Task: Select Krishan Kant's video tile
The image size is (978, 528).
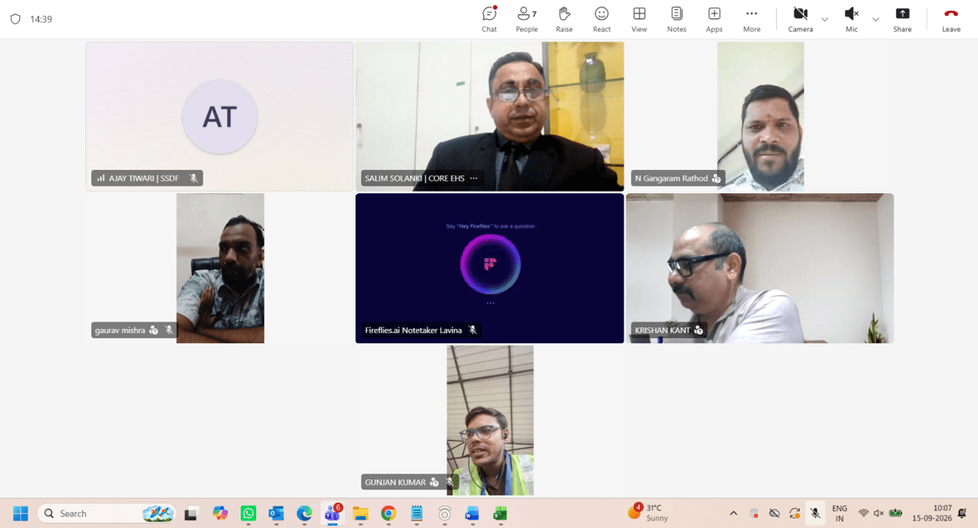Action: (759, 268)
